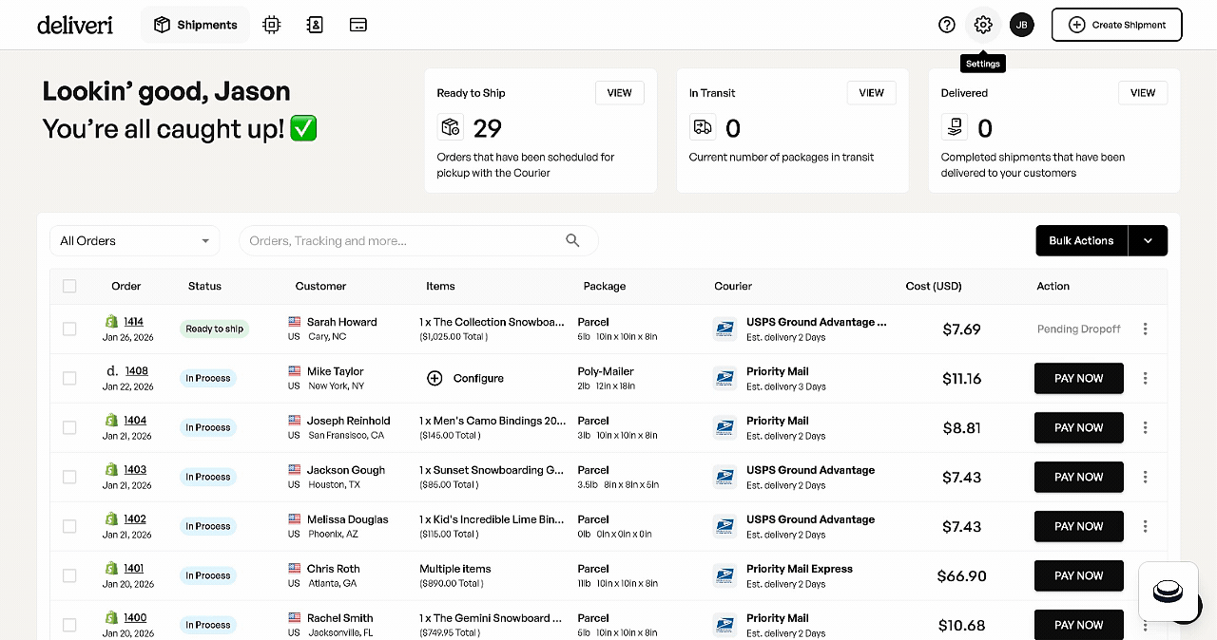
Task: Open the Settings gear icon
Action: 983,25
